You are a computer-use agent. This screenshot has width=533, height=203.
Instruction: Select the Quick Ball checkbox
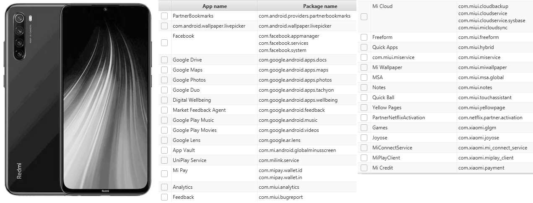point(364,98)
